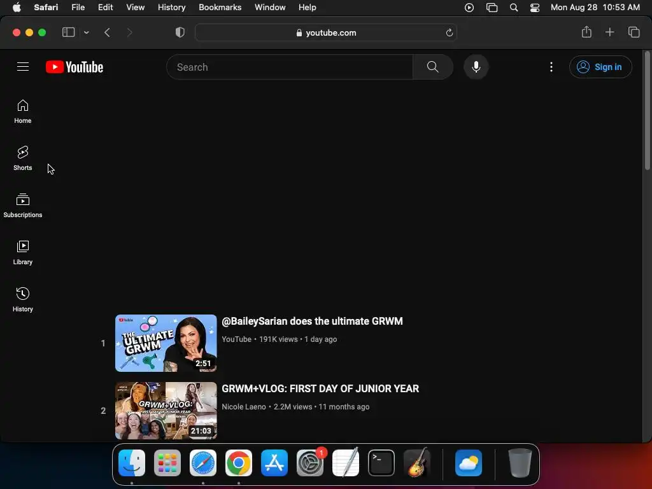Open the Window menu
The height and width of the screenshot is (489, 652).
coord(270,8)
